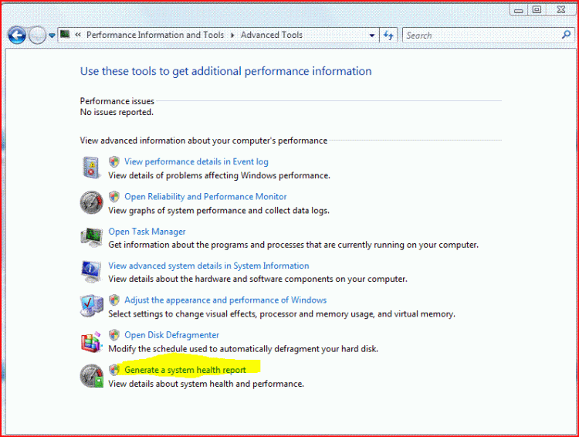Click 'Performance issues' section heading
Screen dimensions: 579x437
(117, 101)
